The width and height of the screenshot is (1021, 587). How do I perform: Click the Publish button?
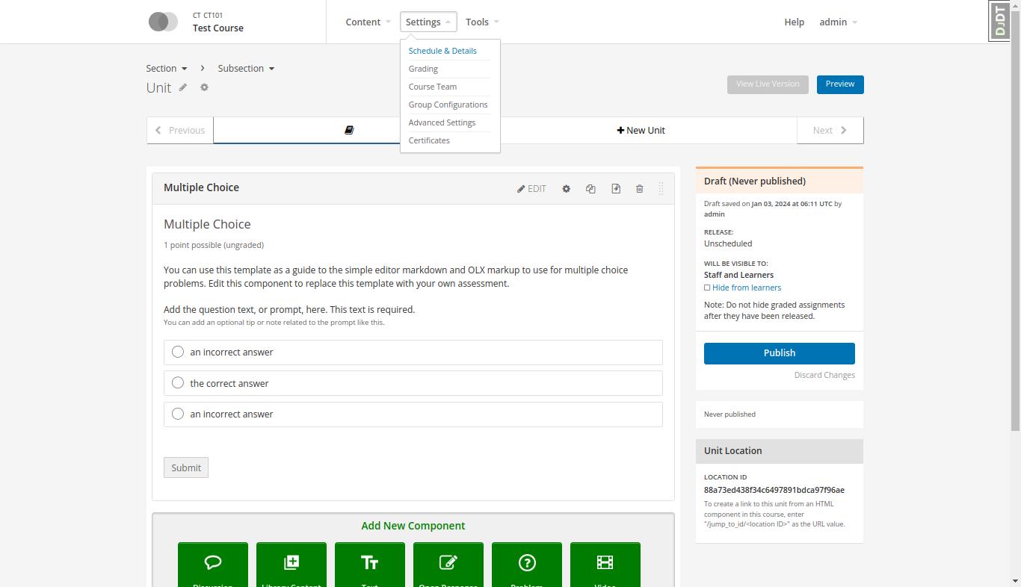pos(780,353)
